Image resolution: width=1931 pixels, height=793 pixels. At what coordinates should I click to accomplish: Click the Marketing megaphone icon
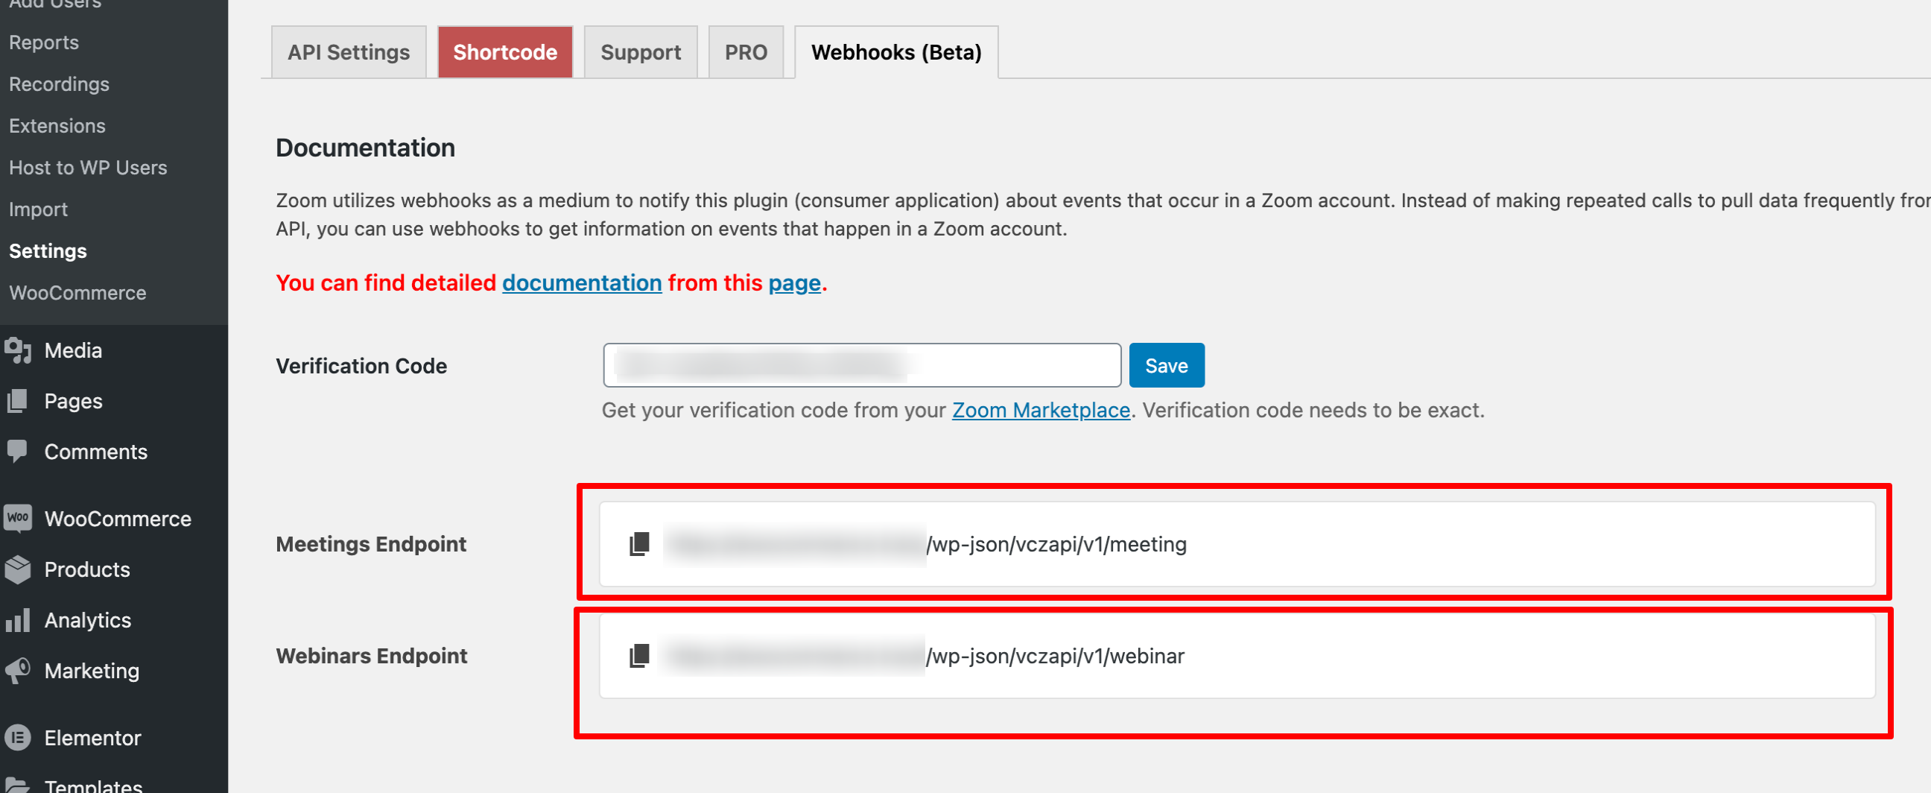pyautogui.click(x=18, y=671)
